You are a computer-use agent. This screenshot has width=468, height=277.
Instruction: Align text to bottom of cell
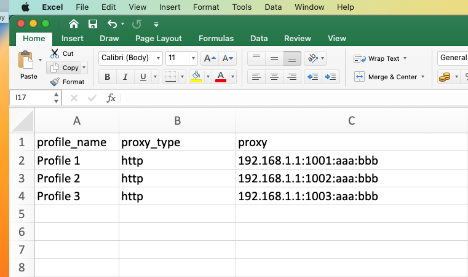tap(292, 58)
